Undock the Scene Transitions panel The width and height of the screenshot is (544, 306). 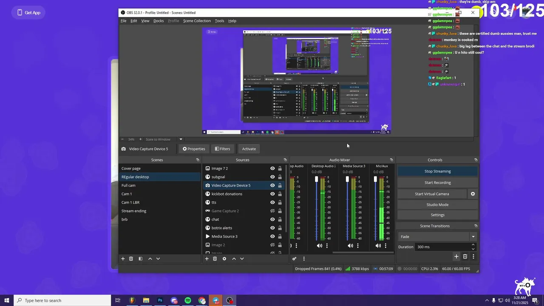(476, 226)
